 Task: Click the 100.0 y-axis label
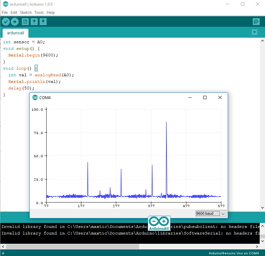37,109
